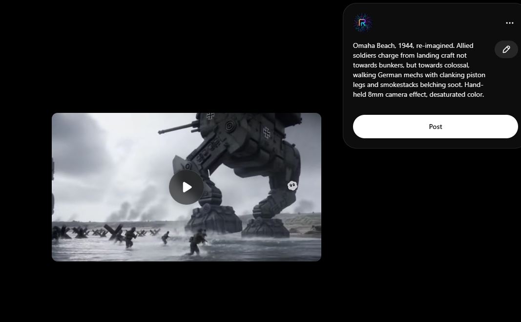Play the Omaha Beach mech video
The image size is (521, 322).
(x=186, y=187)
